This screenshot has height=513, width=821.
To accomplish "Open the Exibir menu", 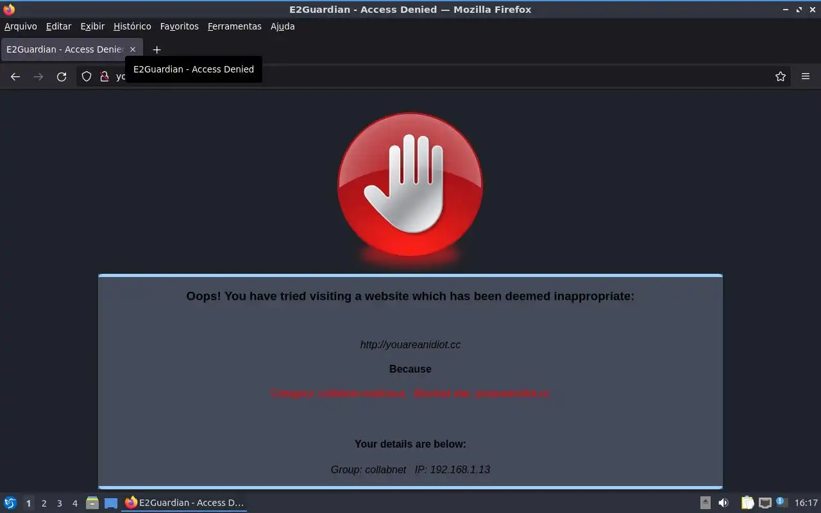I will 92,26.
